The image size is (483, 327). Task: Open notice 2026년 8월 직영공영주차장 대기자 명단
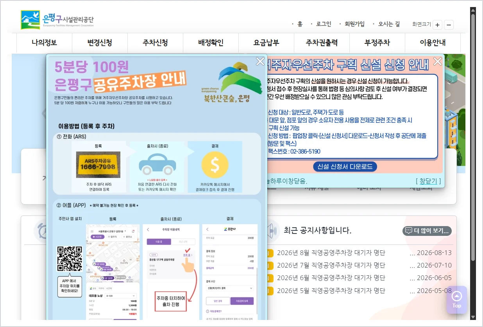[x=331, y=253]
